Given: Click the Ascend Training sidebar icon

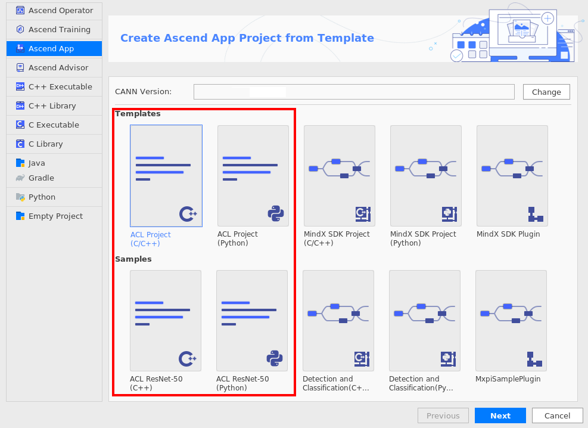Looking at the screenshot, I should (x=20, y=29).
